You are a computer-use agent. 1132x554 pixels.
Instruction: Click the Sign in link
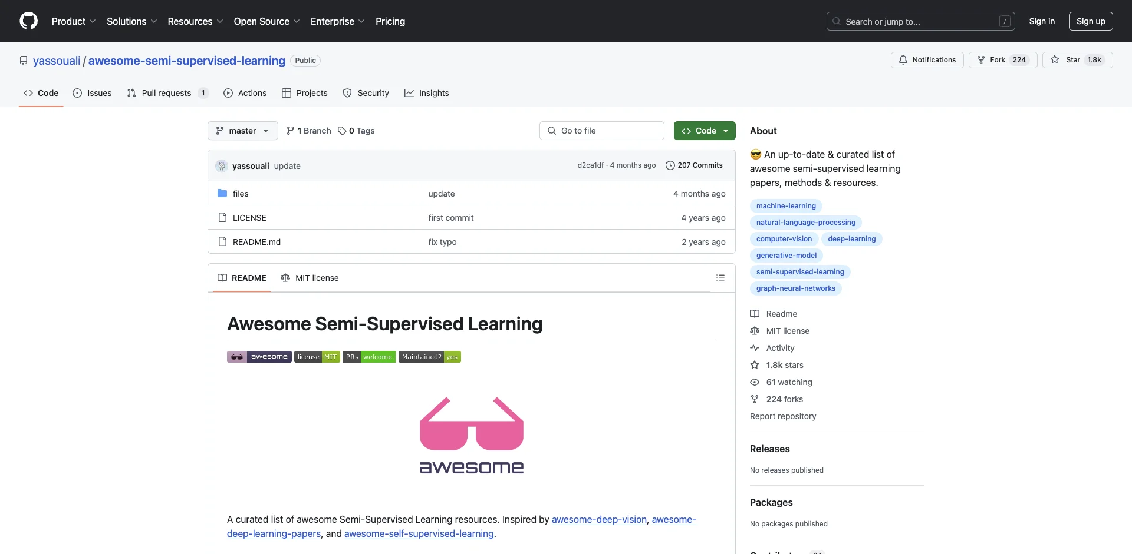tap(1042, 21)
